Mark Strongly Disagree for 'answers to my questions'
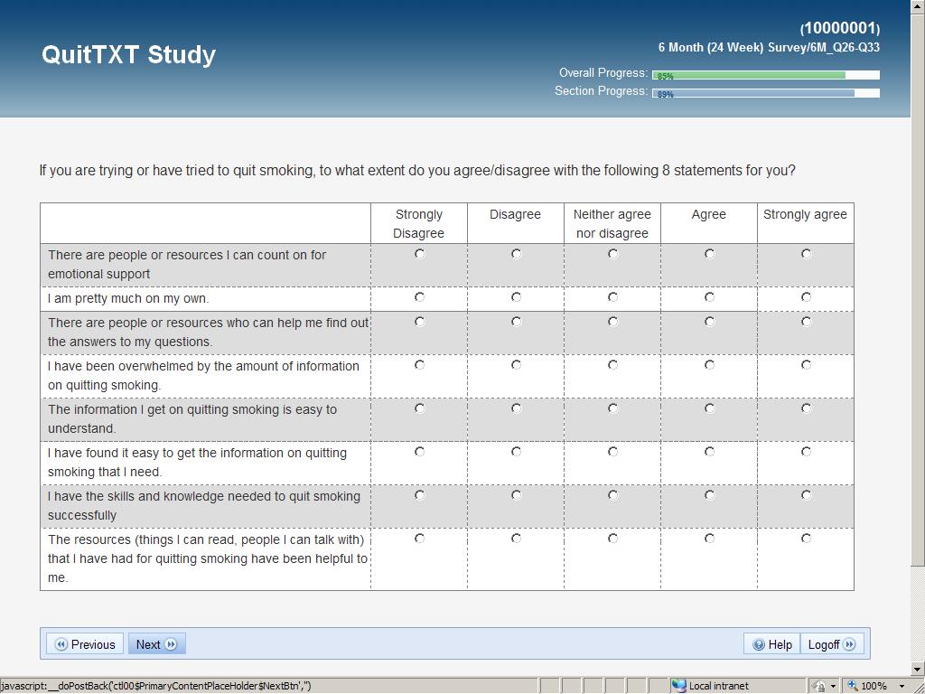Viewport: 925px width, 694px height. pyautogui.click(x=419, y=322)
